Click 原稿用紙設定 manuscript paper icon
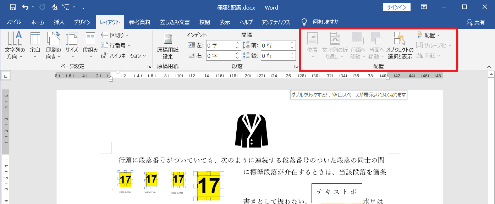The width and height of the screenshot is (495, 204). tap(167, 45)
